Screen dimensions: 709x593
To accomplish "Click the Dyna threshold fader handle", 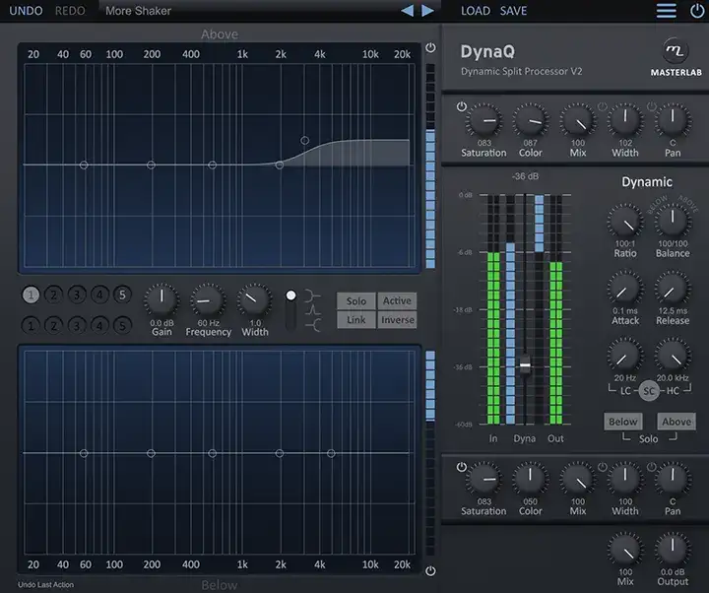I will click(525, 363).
